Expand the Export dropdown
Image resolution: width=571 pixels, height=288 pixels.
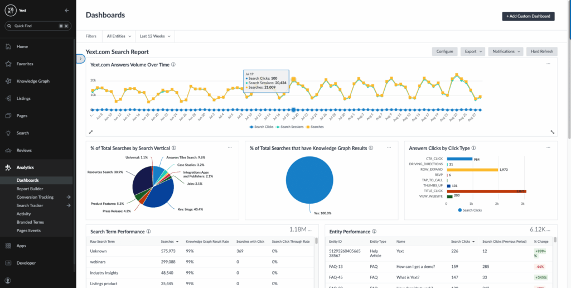coord(473,51)
